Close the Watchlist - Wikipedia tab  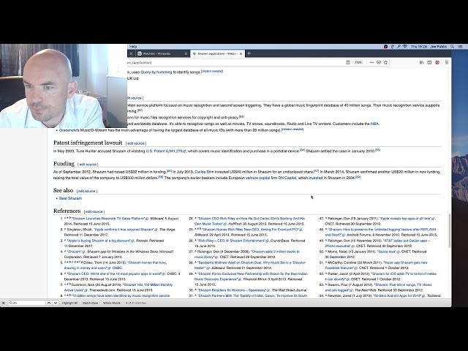186,53
